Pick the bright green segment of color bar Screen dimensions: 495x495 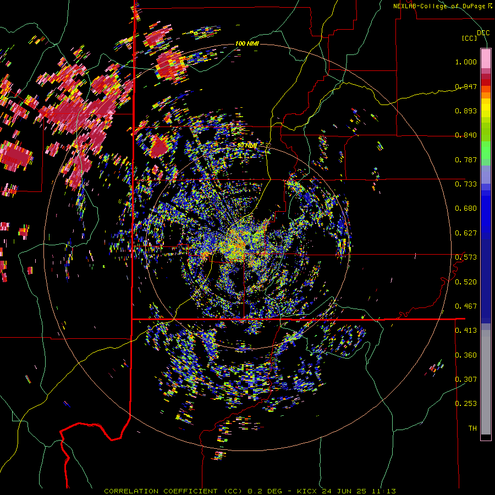tap(486, 150)
